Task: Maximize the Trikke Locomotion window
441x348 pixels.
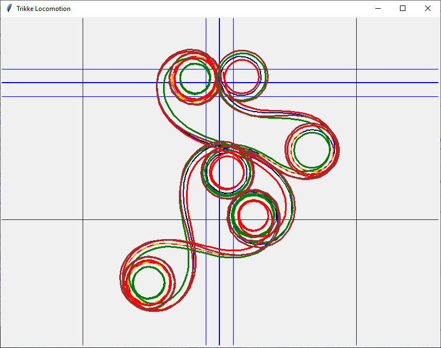Action: (403, 8)
